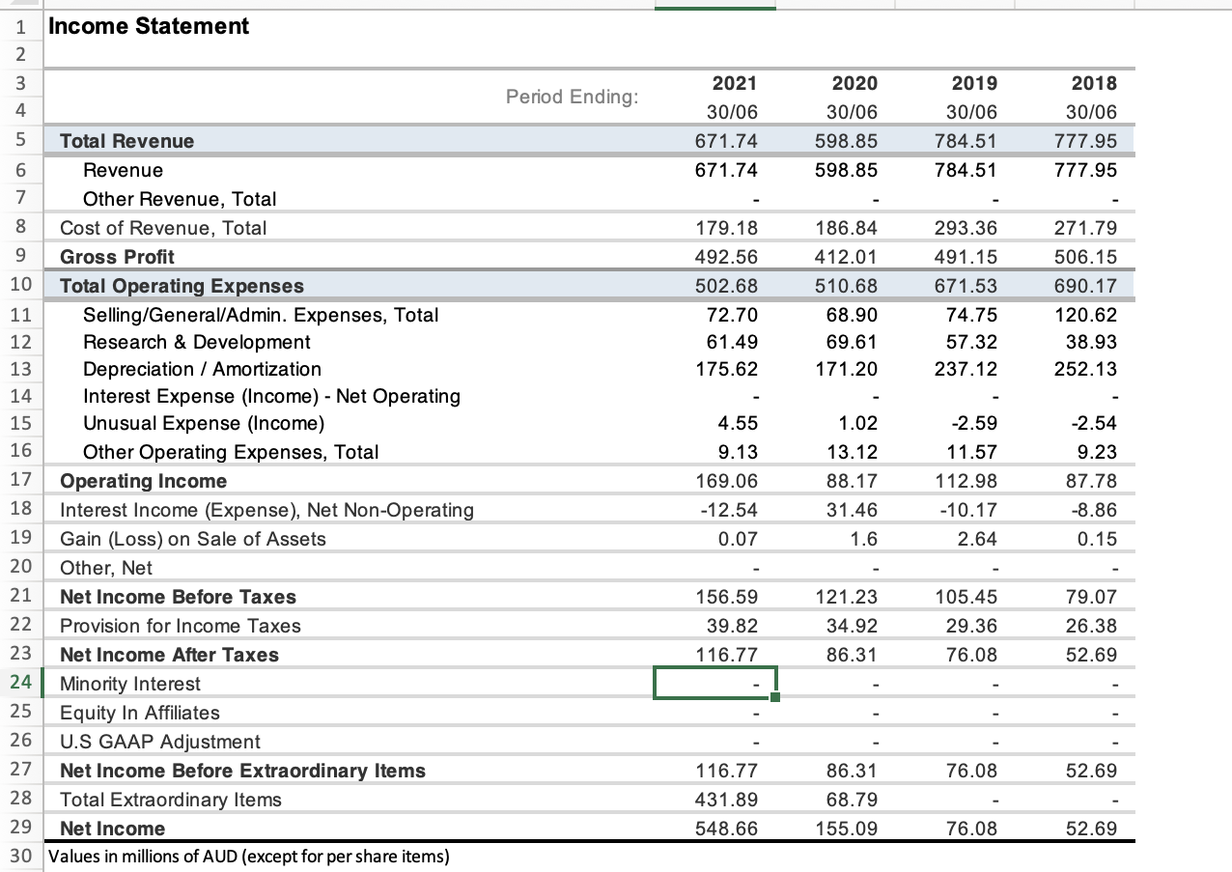Select the Depreciation / Amortization value 175.62
1232x872 pixels.
[734, 369]
